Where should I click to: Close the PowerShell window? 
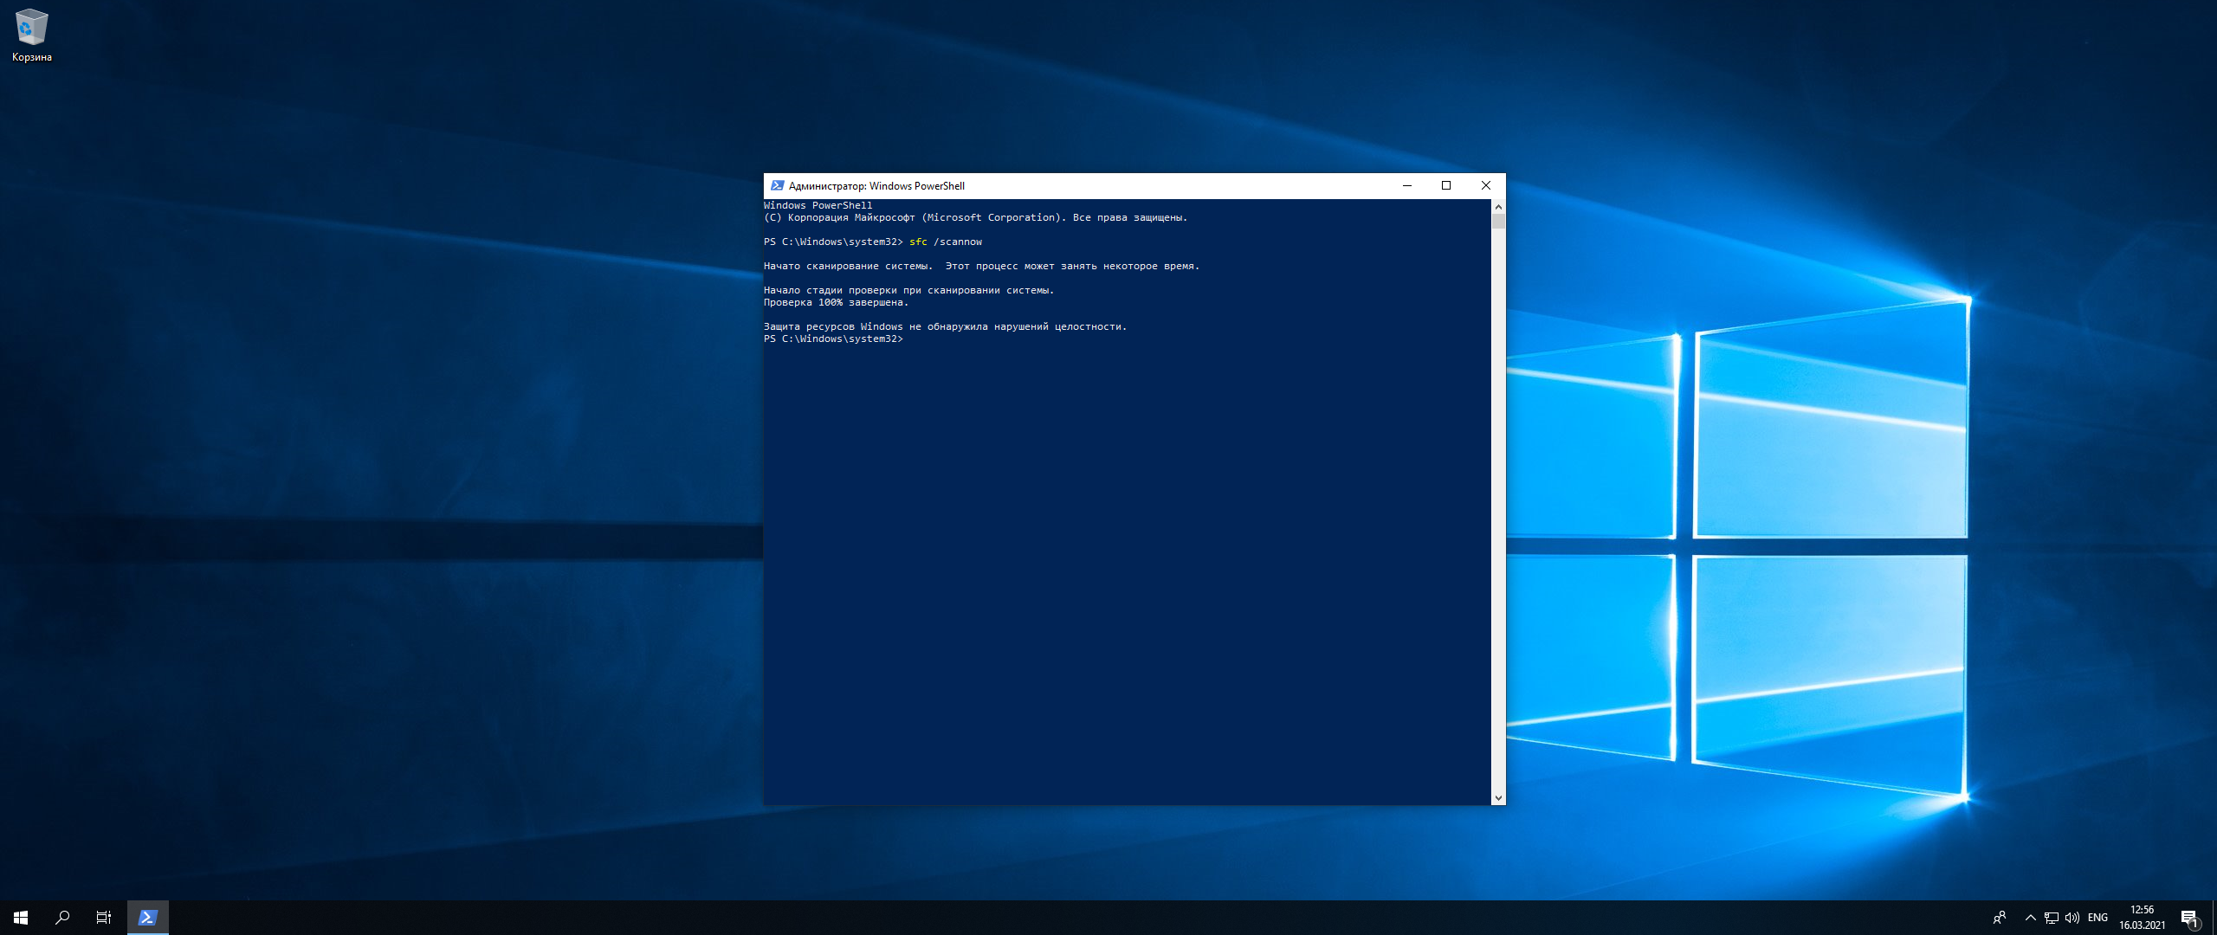[1486, 185]
